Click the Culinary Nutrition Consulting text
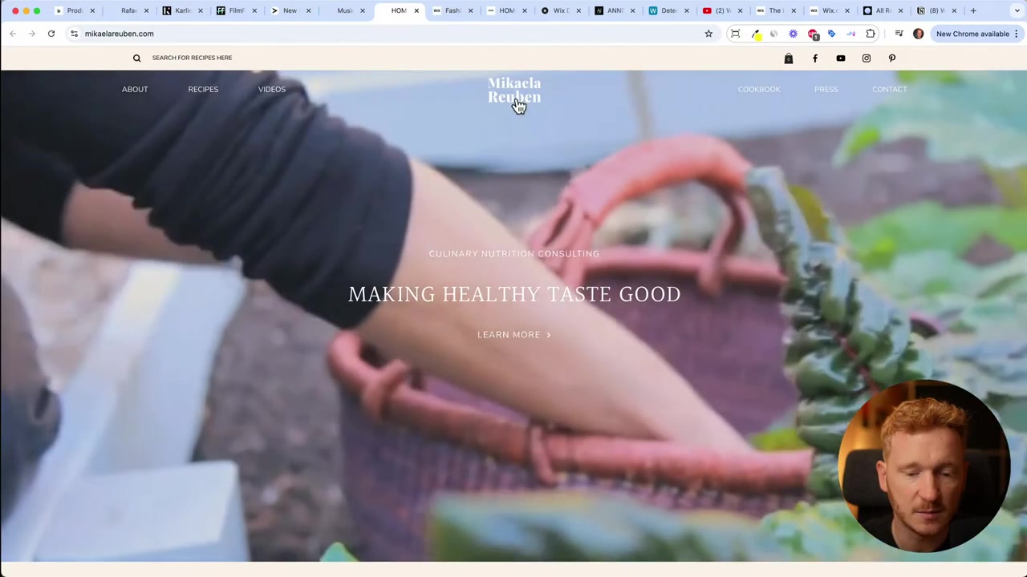Image resolution: width=1027 pixels, height=577 pixels. 514,253
